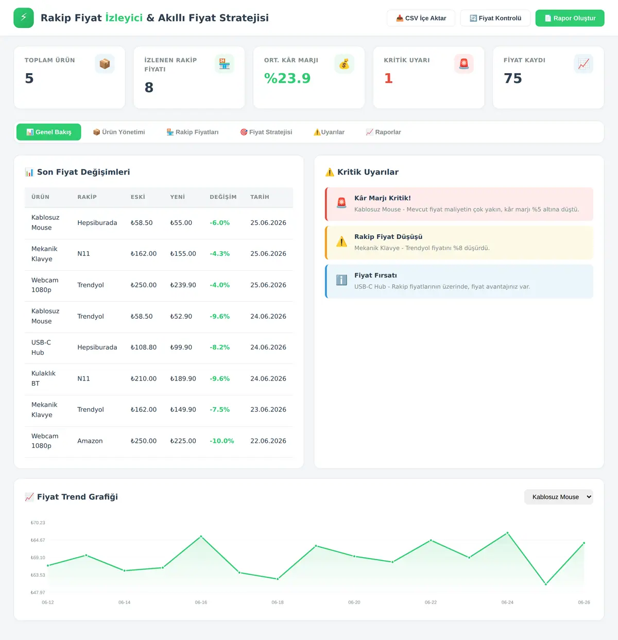The width and height of the screenshot is (618, 640).
Task: Click the DEĞİŞİM column header
Action: [x=223, y=197]
